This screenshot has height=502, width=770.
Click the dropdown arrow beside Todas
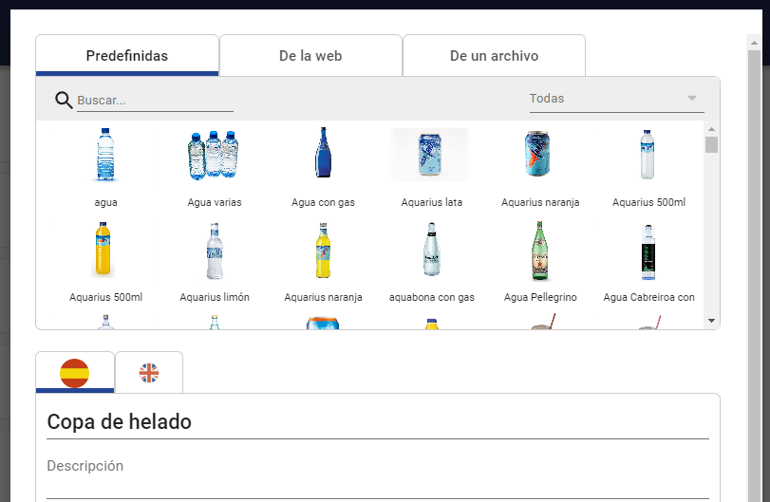coord(692,98)
